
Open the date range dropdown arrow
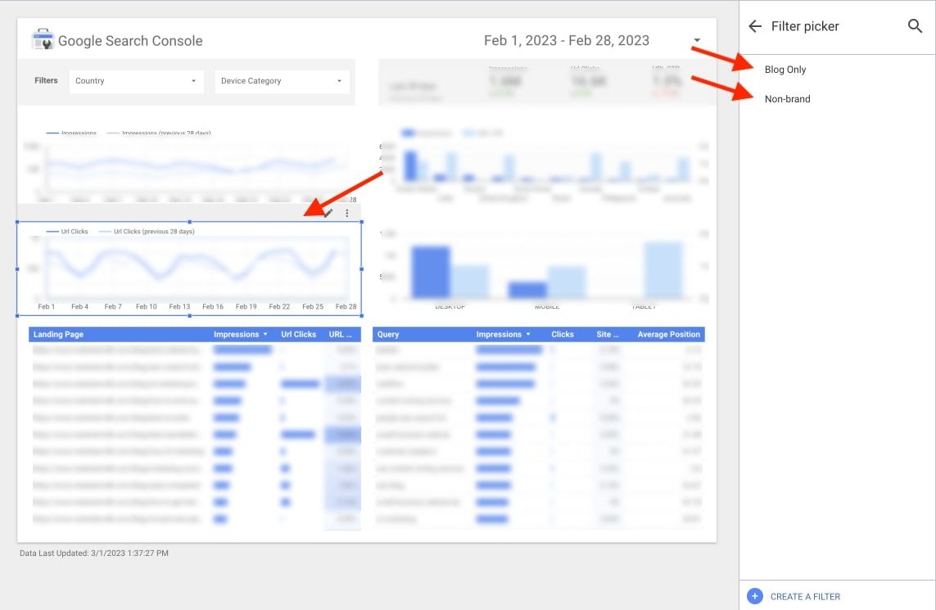[x=697, y=40]
